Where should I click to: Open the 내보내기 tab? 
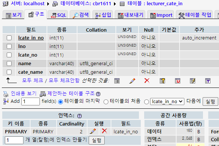click(x=130, y=15)
